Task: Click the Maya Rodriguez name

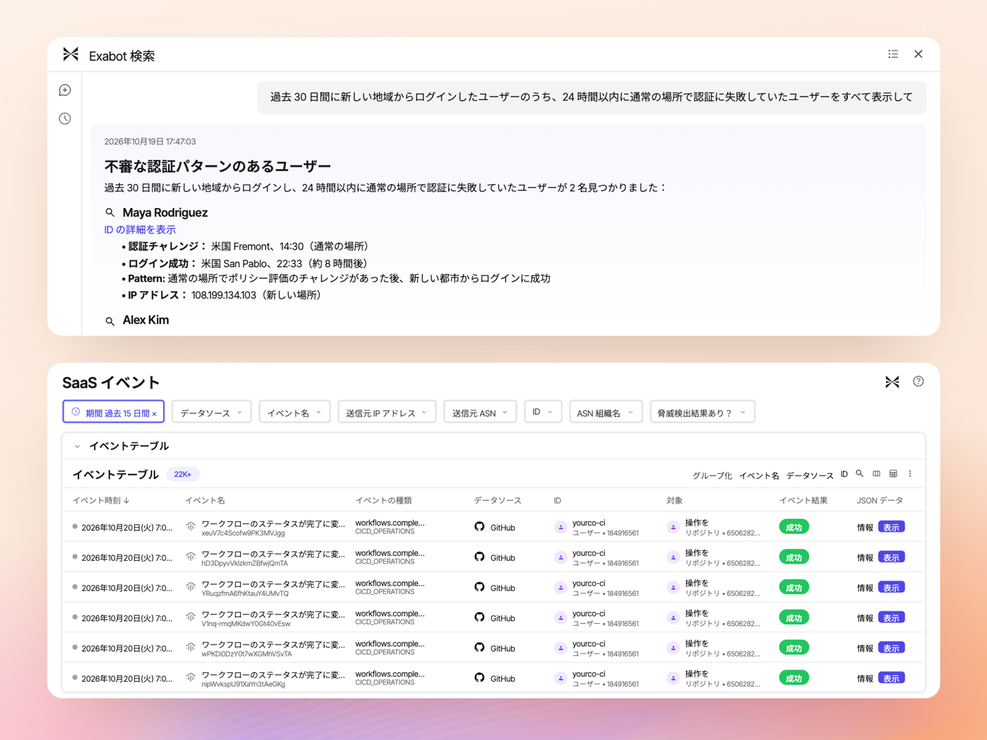Action: pos(165,213)
